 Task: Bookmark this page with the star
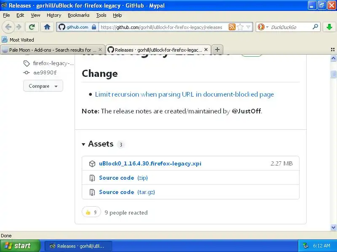pyautogui.click(x=240, y=27)
